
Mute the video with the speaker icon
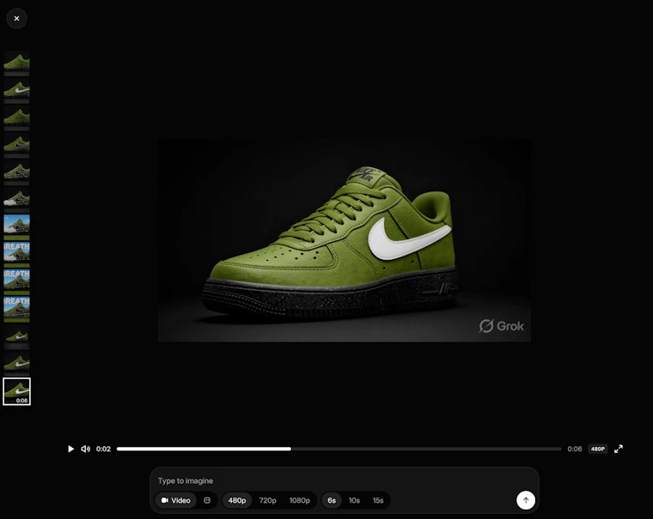tap(85, 449)
